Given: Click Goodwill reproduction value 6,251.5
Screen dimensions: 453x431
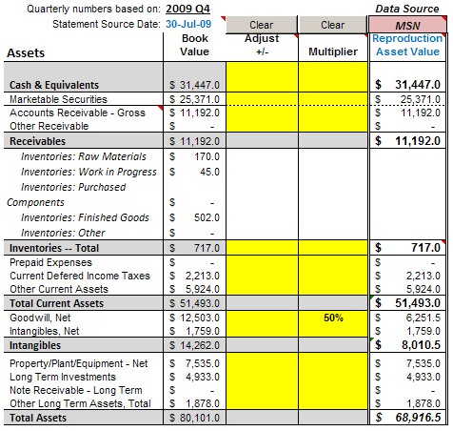Looking at the screenshot, I should click(407, 318).
